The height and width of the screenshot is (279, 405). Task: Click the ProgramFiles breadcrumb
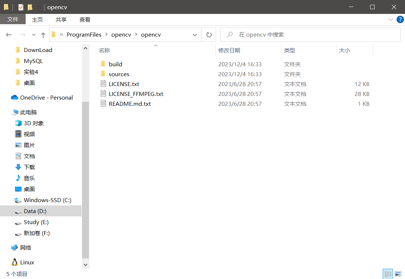(x=84, y=35)
